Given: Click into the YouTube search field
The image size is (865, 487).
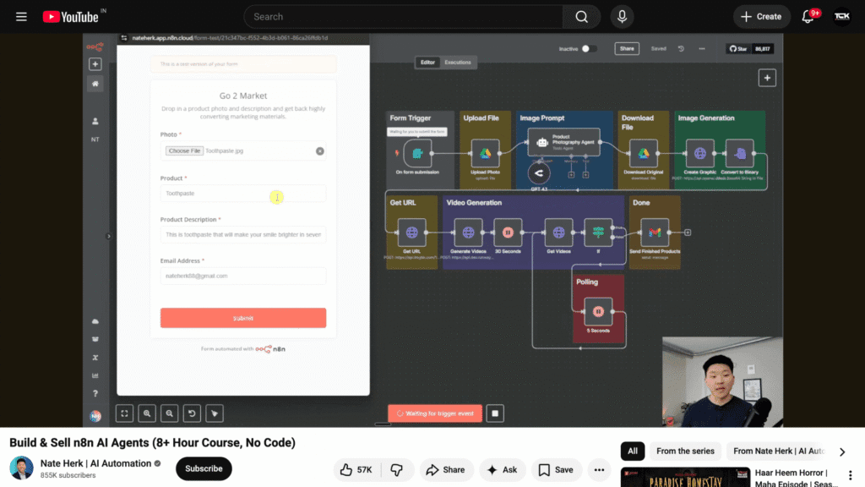Looking at the screenshot, I should pyautogui.click(x=403, y=17).
